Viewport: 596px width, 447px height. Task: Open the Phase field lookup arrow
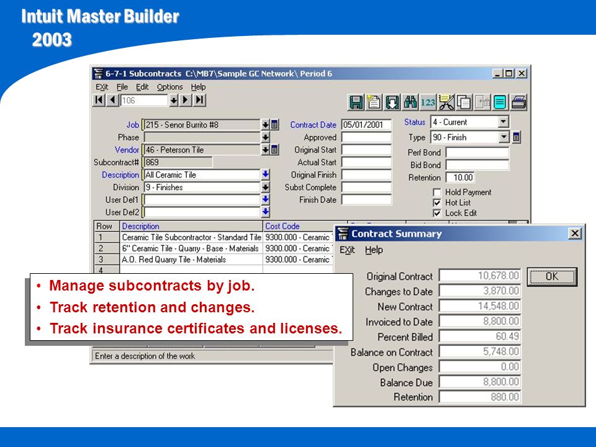pyautogui.click(x=265, y=137)
